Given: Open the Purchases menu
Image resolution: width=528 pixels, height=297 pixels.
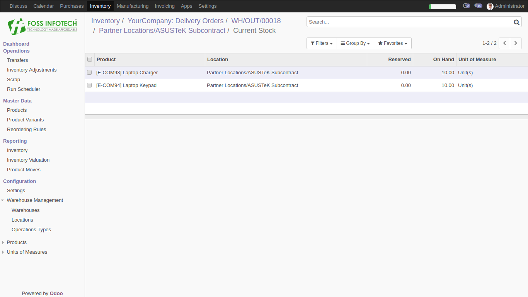Looking at the screenshot, I should pos(72,6).
